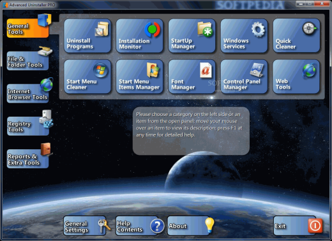Open the Web Tools tile
Image resolution: width=332 pixels, height=241 pixels.
(296, 77)
